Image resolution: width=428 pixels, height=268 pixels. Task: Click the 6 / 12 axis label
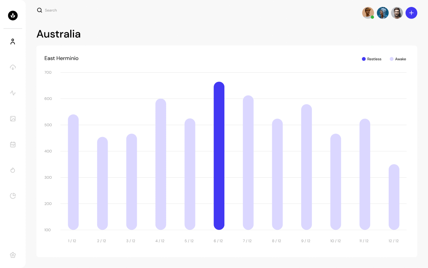[x=218, y=241]
